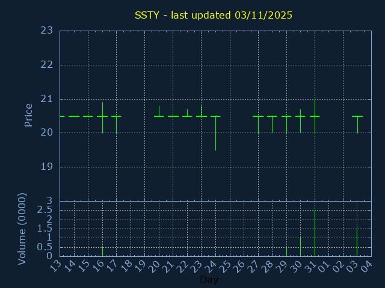
Task: Click the 23 price tick label
Action: click(47, 31)
